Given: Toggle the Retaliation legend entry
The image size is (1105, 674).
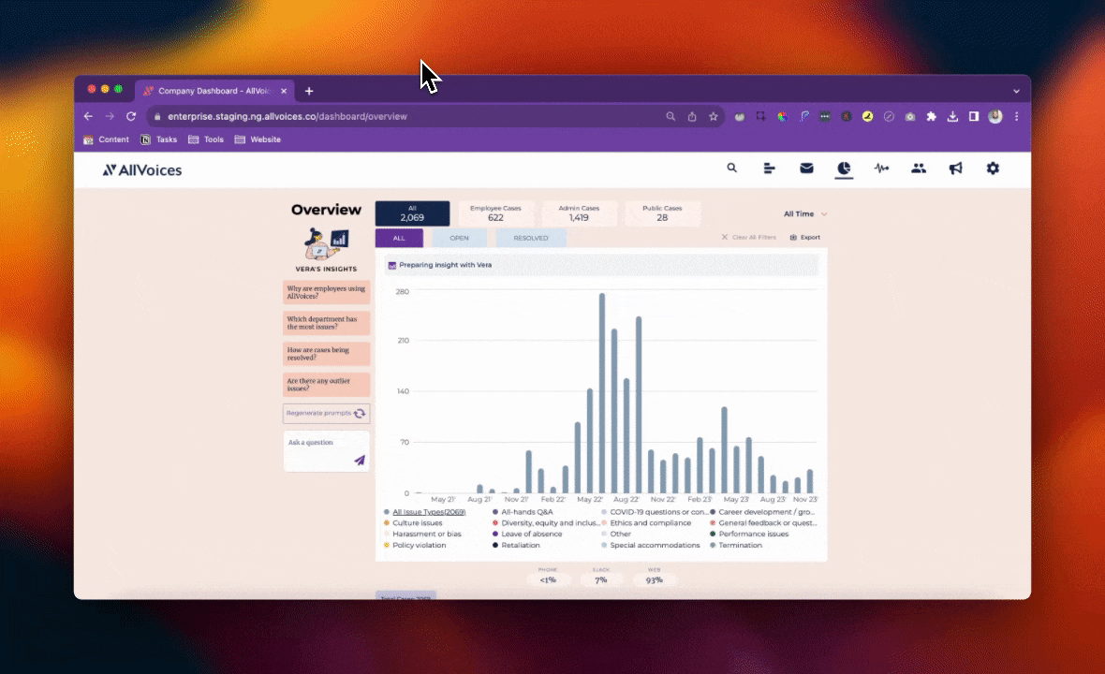Looking at the screenshot, I should pos(516,545).
